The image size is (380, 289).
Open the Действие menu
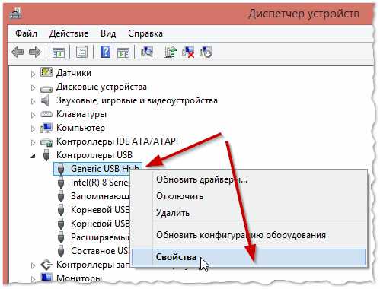[x=69, y=33]
